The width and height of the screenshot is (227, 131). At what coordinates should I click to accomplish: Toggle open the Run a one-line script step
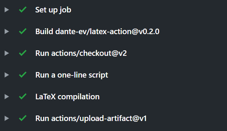7,75
